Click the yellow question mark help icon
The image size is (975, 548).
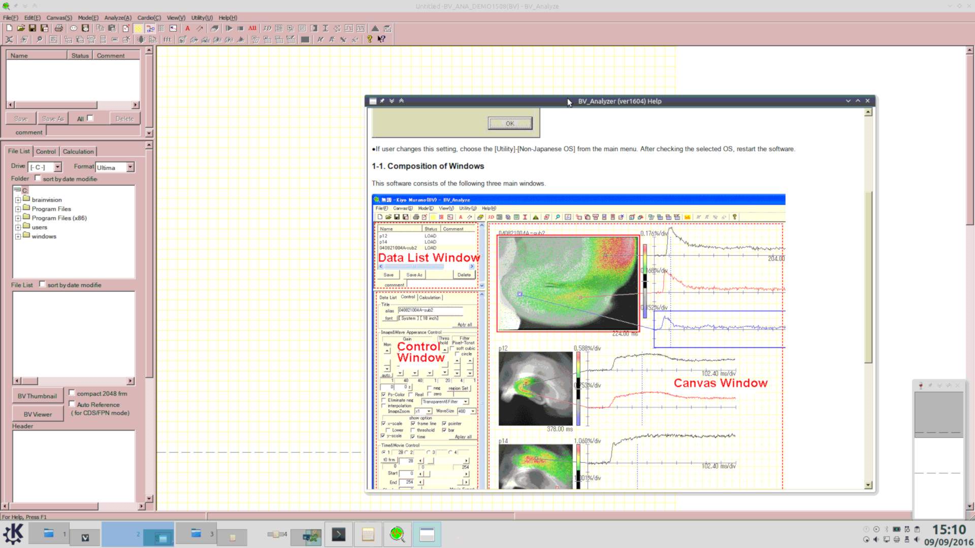[369, 40]
